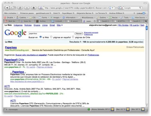Open the list-all-tabs button at tab bar end

[146, 21]
